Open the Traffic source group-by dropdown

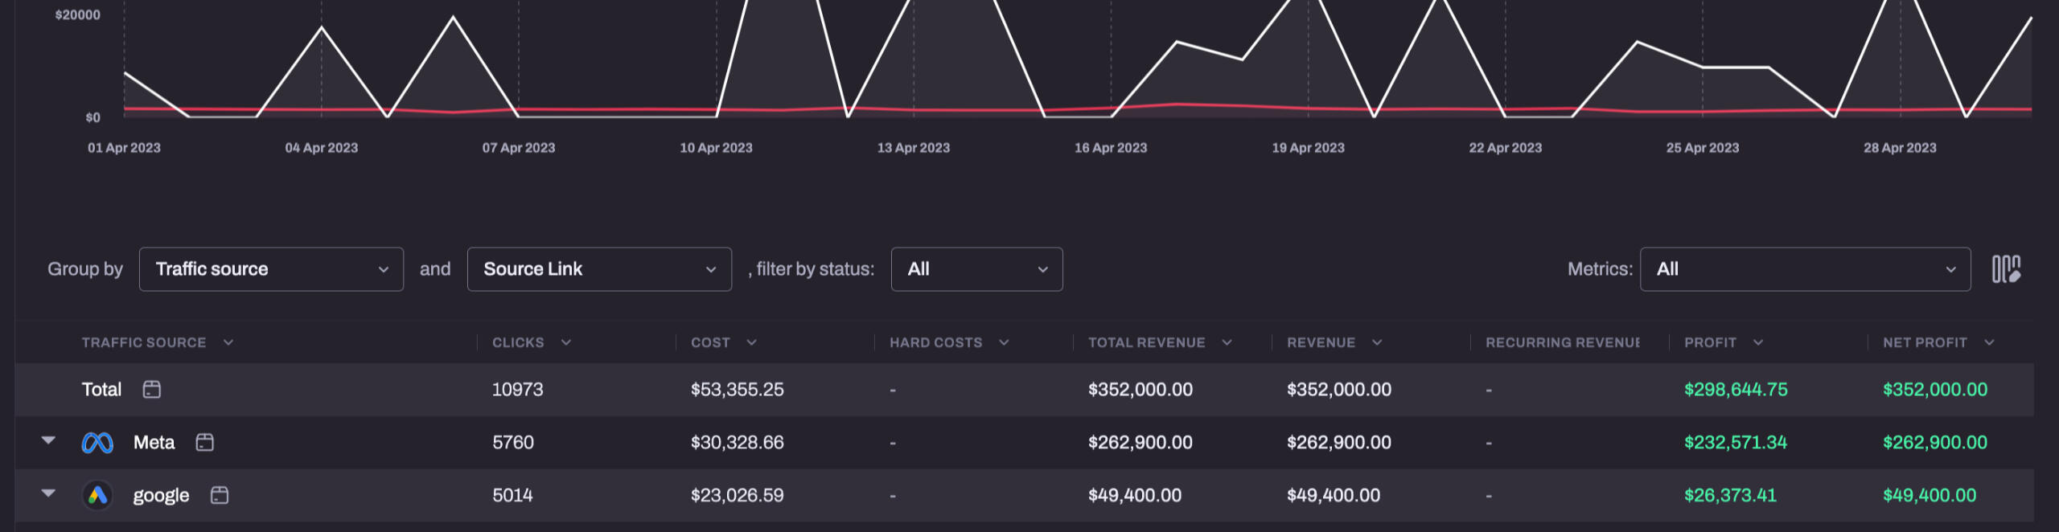[x=271, y=269]
